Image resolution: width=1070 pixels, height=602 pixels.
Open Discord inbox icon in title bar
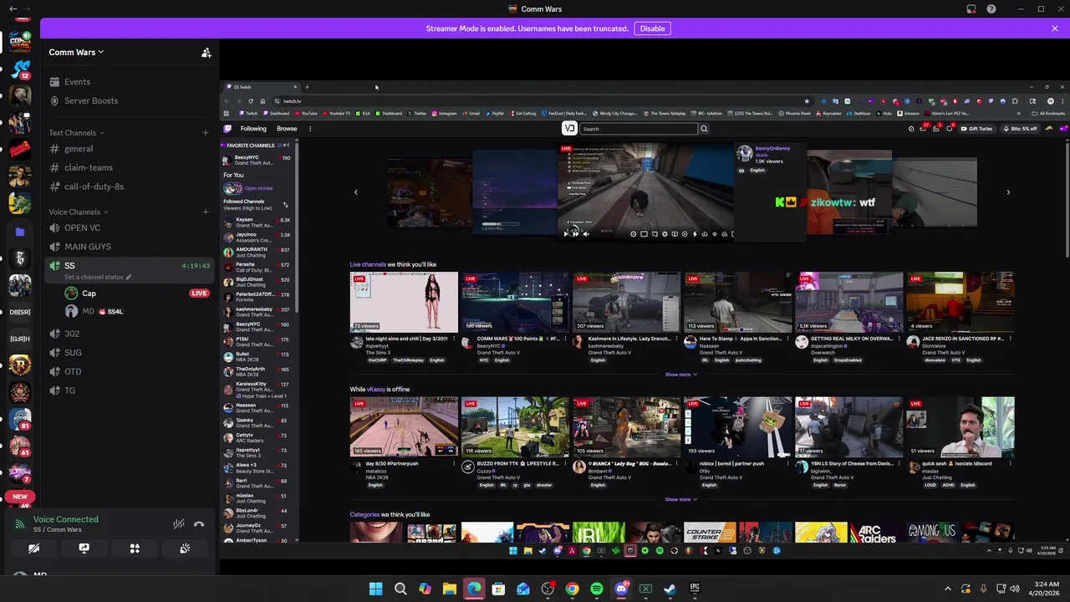click(x=971, y=9)
